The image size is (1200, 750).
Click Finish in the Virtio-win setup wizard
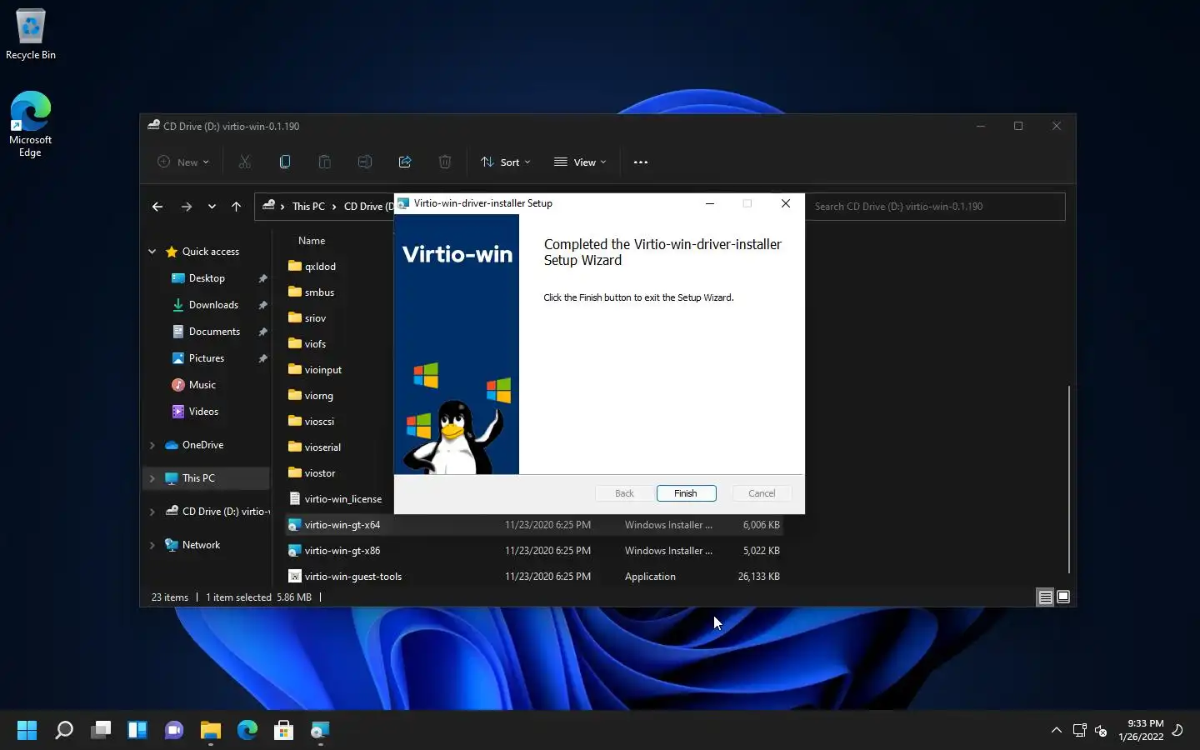[x=686, y=493]
